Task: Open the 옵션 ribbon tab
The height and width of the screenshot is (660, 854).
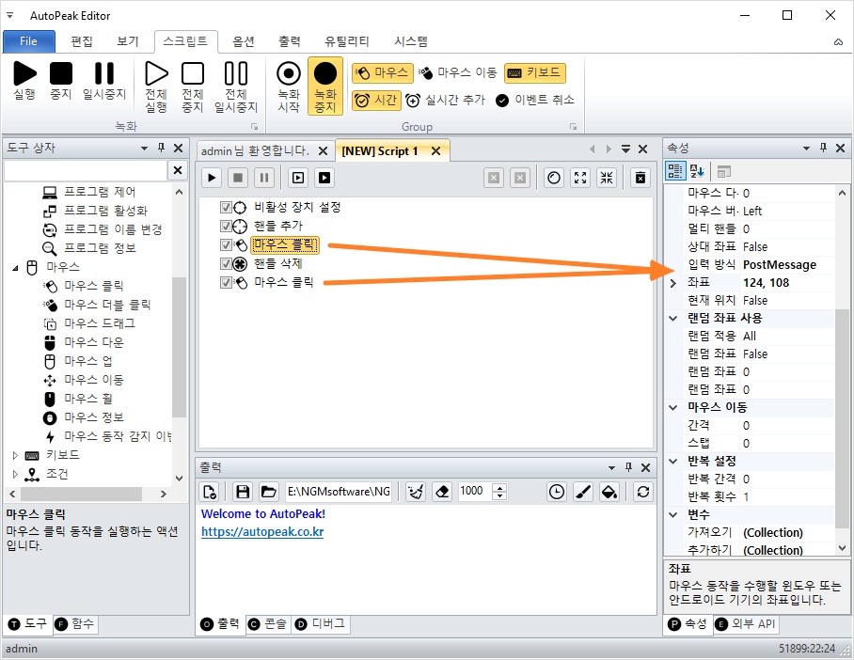Action: click(244, 41)
